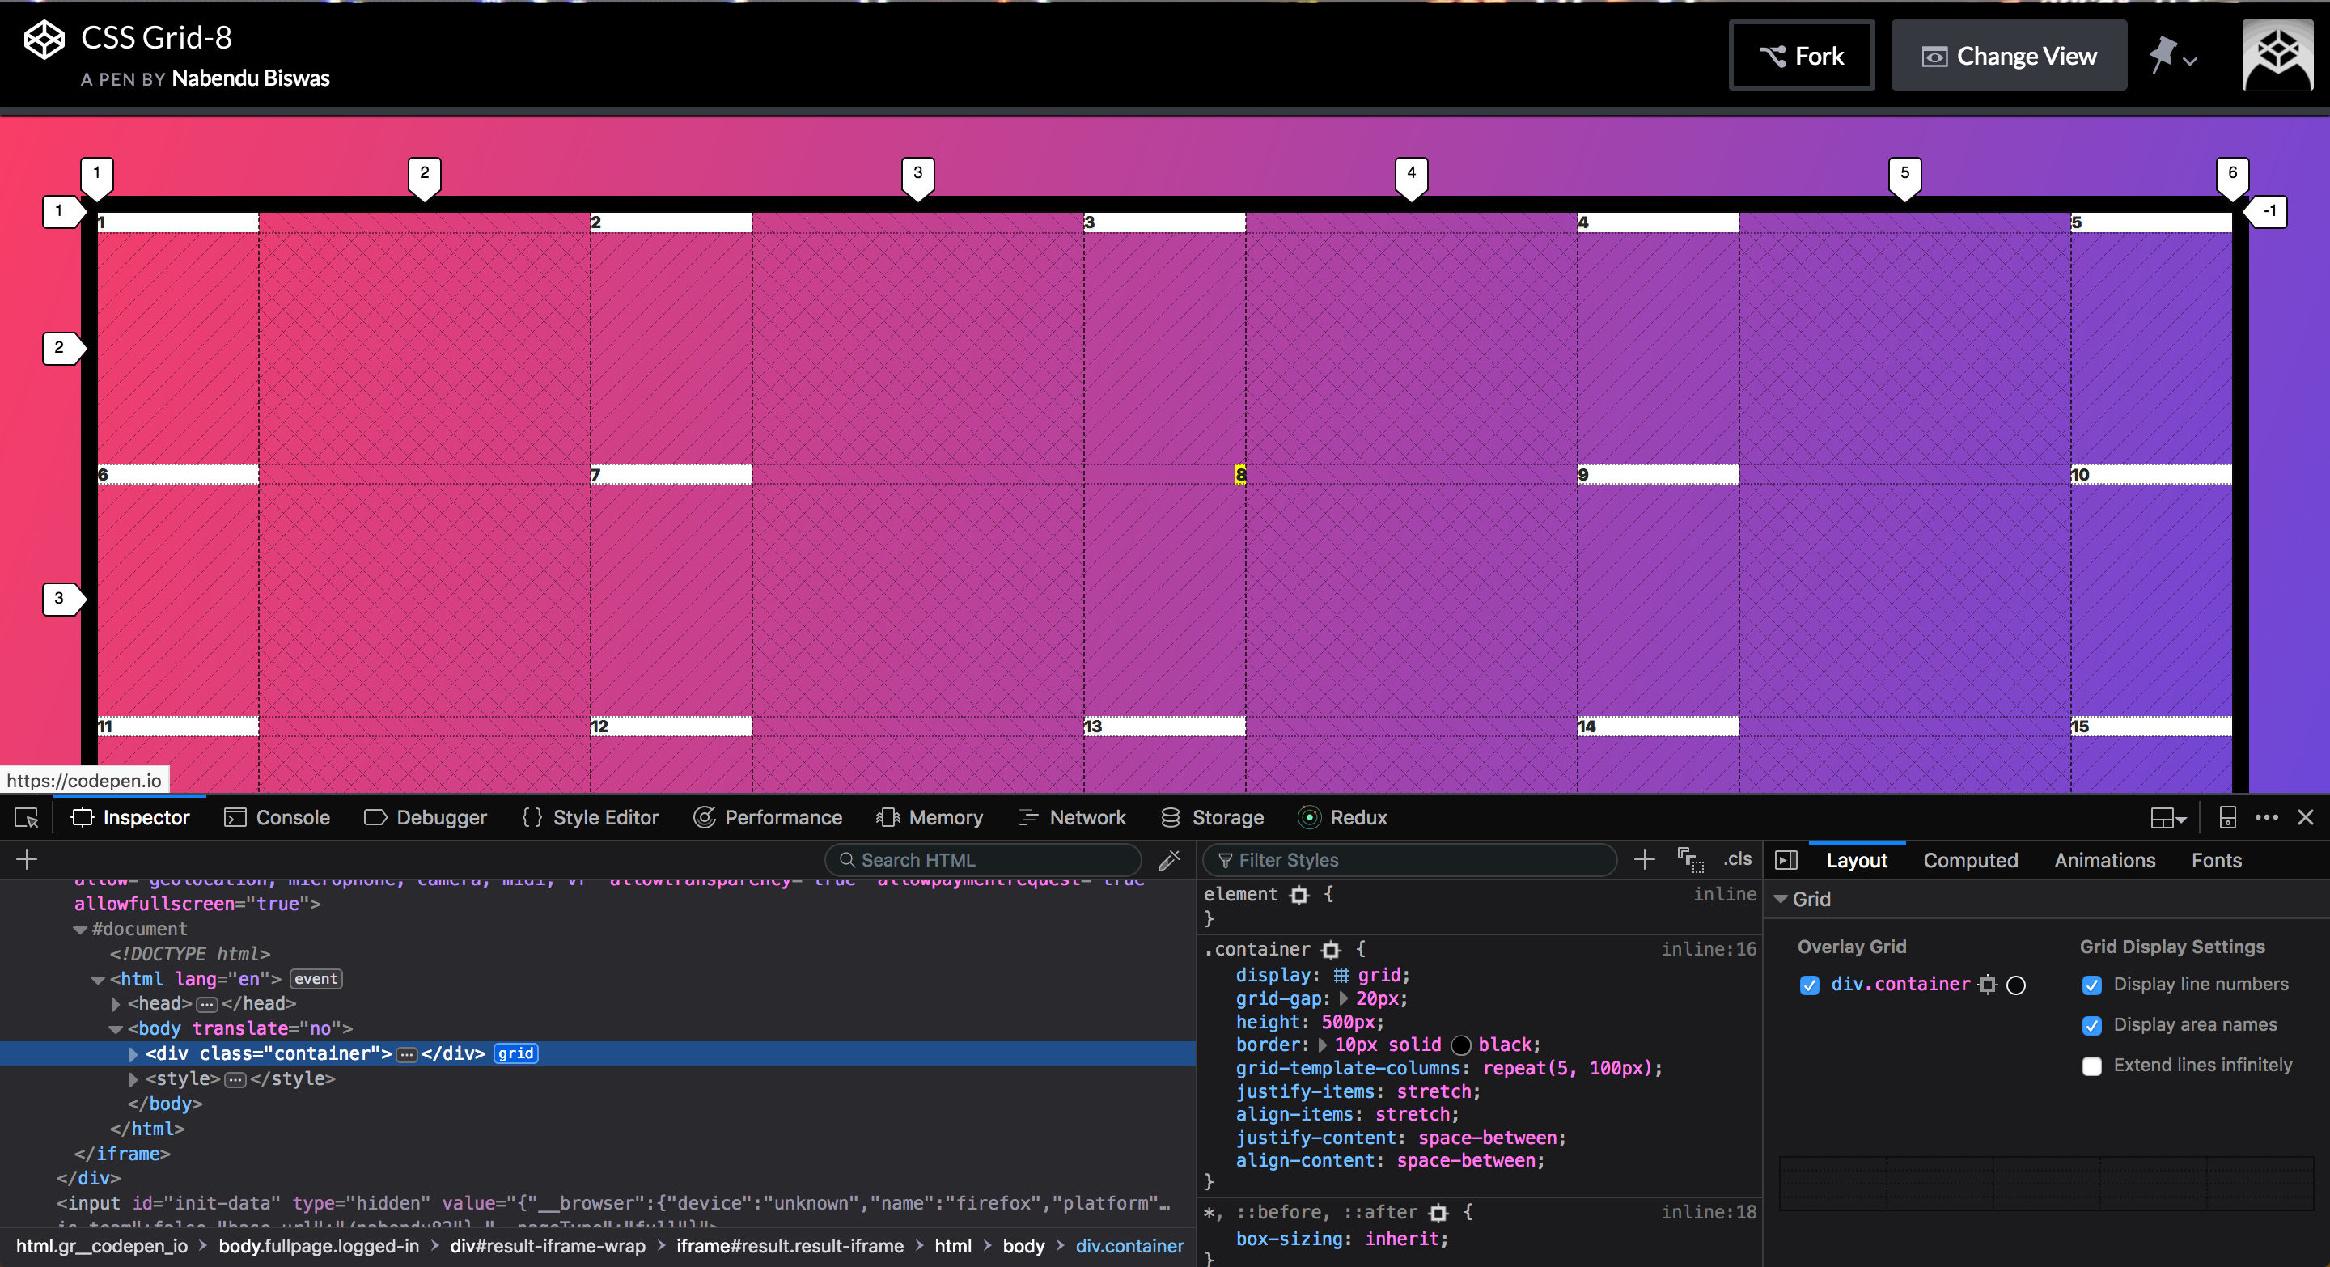Viewport: 2330px width, 1267px height.
Task: Select body in the breadcrumb
Action: click(x=1023, y=1246)
